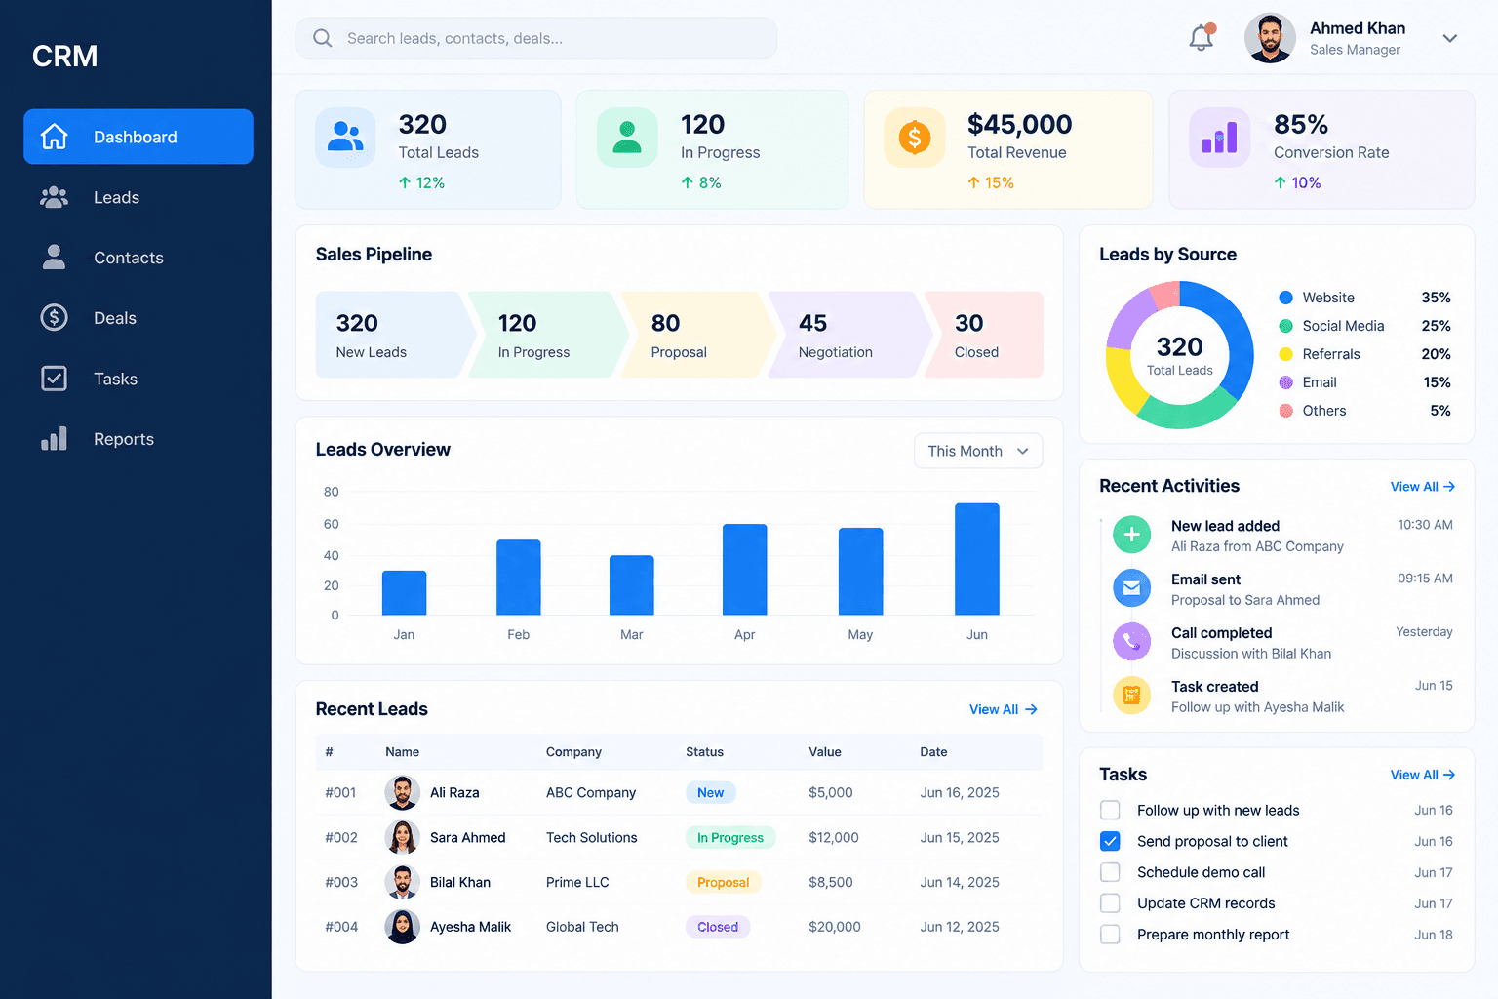Click the green plus icon for New lead added
Screen dimensions: 1498x999
[1132, 535]
